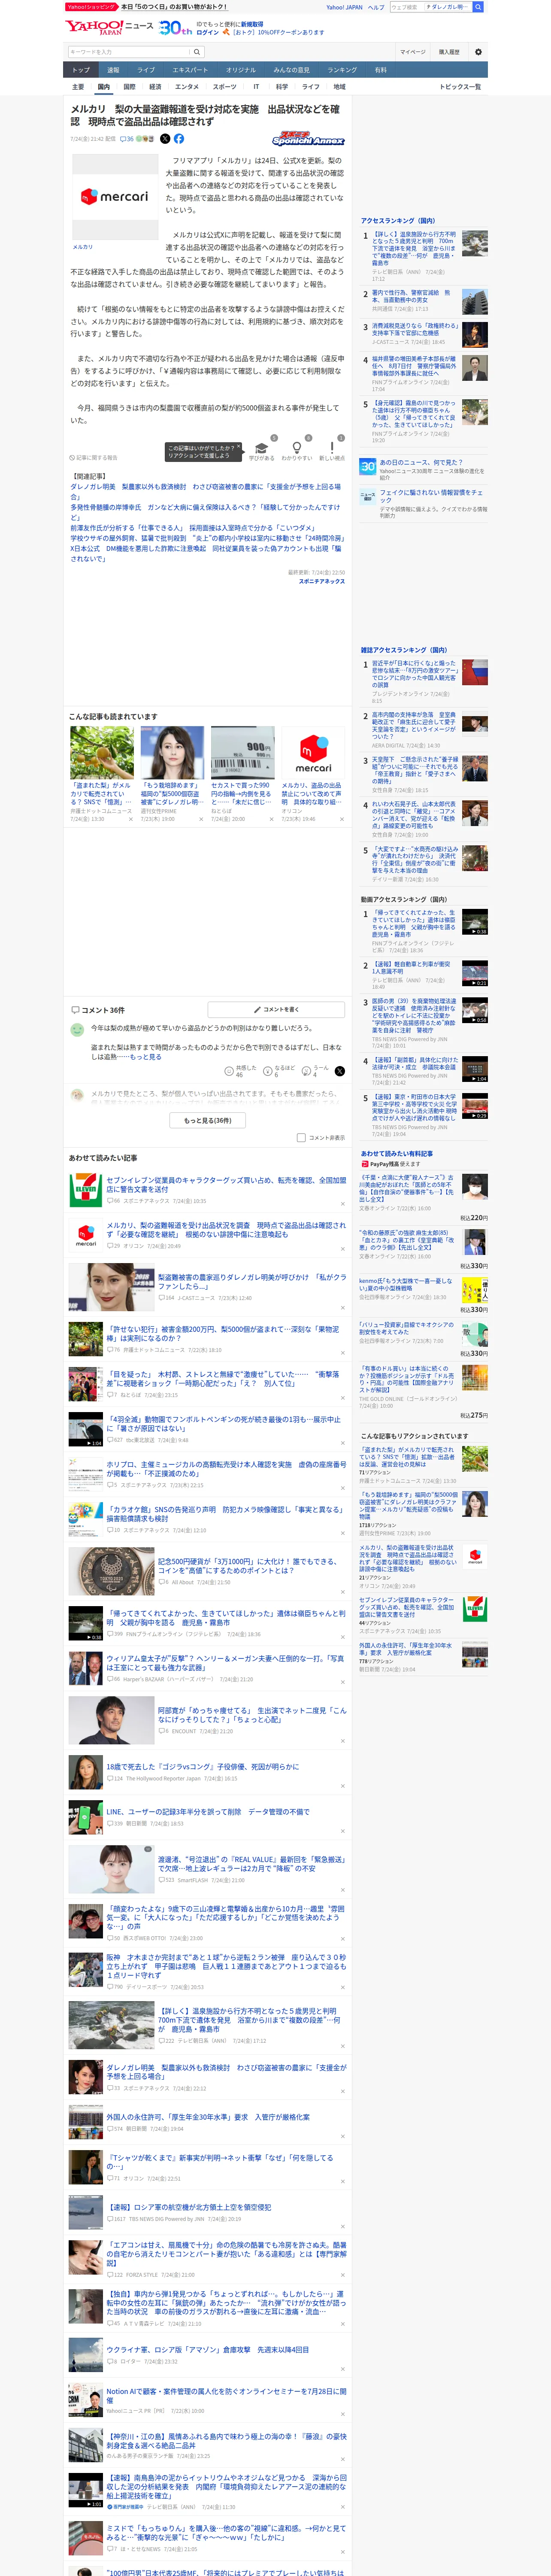Open the ホリプロ ticket resale article link
This screenshot has height=2576, width=551.
coord(226,1469)
